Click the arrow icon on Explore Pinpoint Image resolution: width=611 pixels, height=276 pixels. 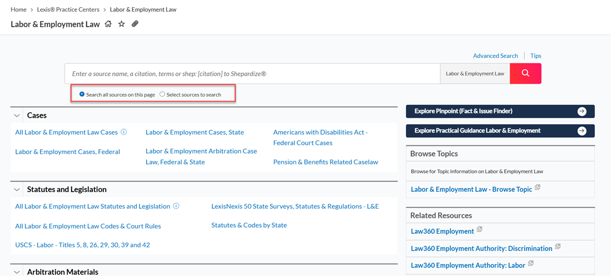(x=582, y=111)
